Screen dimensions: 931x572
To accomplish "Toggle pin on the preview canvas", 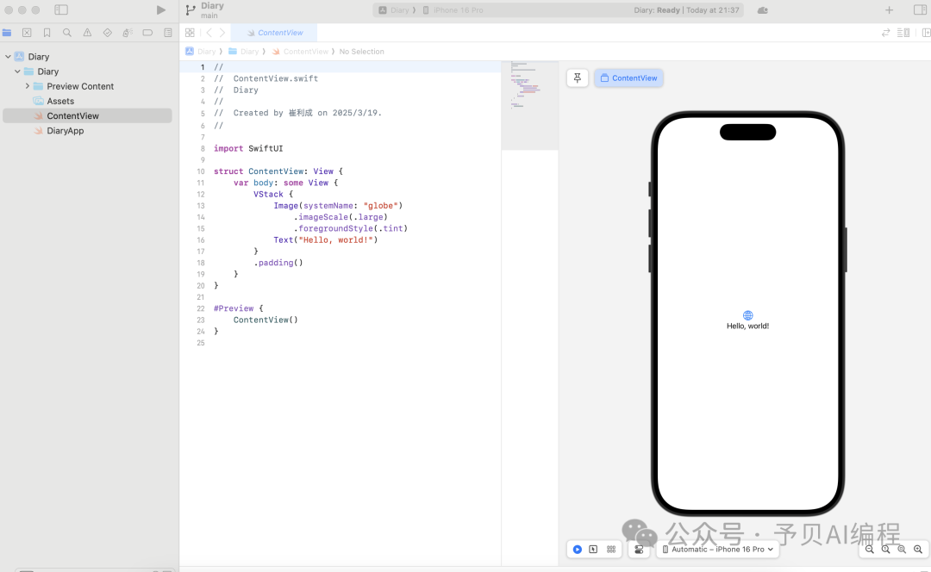I will click(x=578, y=78).
